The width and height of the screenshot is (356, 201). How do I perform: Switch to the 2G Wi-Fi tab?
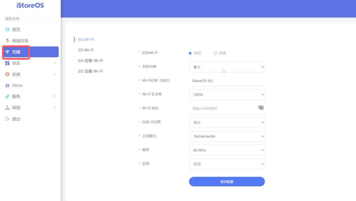(86, 50)
